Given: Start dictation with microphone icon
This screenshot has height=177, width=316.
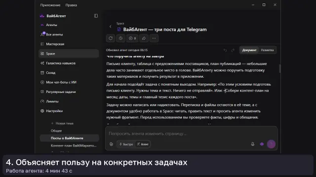Looking at the screenshot, I should [x=252, y=144].
